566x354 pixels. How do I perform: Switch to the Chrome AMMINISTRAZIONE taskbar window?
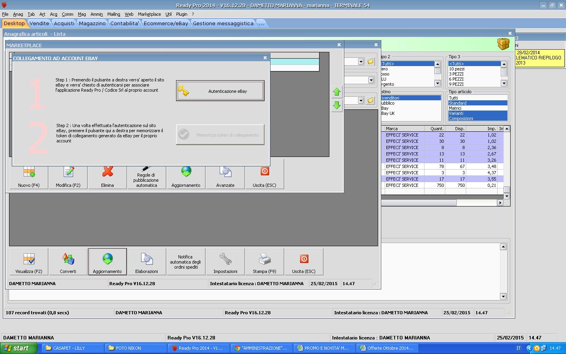262,348
